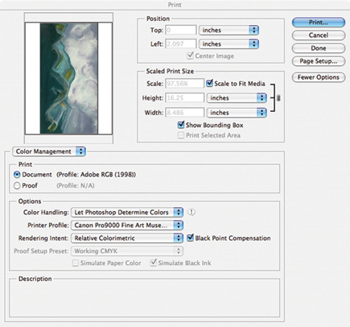The height and width of the screenshot is (327, 350).
Task: Change Top position units dropdown
Action: coord(229,30)
